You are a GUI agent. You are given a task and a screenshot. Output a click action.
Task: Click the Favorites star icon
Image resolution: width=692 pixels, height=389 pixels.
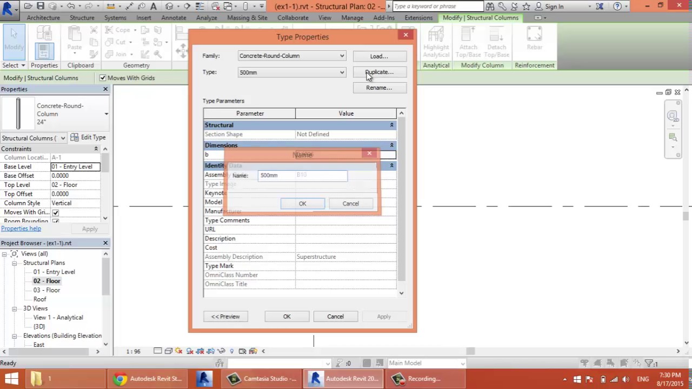[526, 6]
